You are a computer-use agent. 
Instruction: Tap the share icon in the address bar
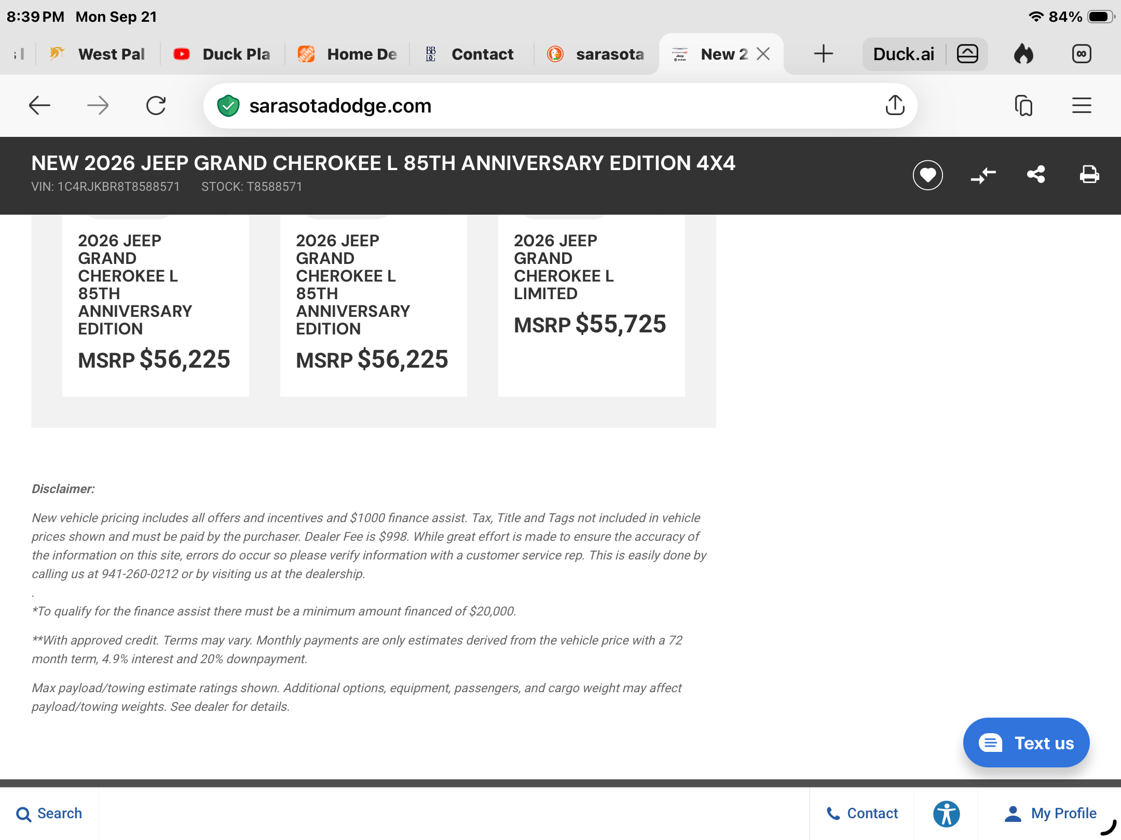coord(895,105)
